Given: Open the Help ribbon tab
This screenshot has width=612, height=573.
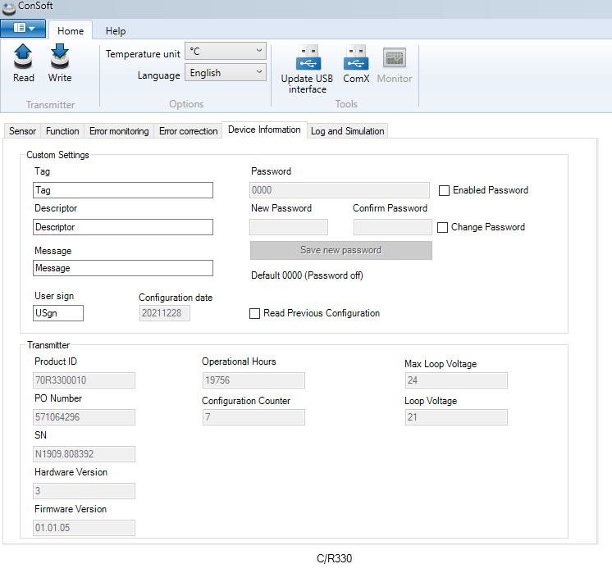Looking at the screenshot, I should click(116, 31).
